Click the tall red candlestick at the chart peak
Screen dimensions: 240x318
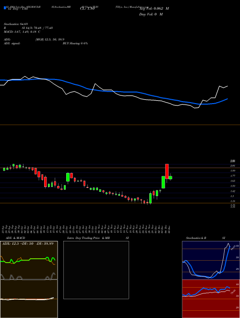pos(167,172)
